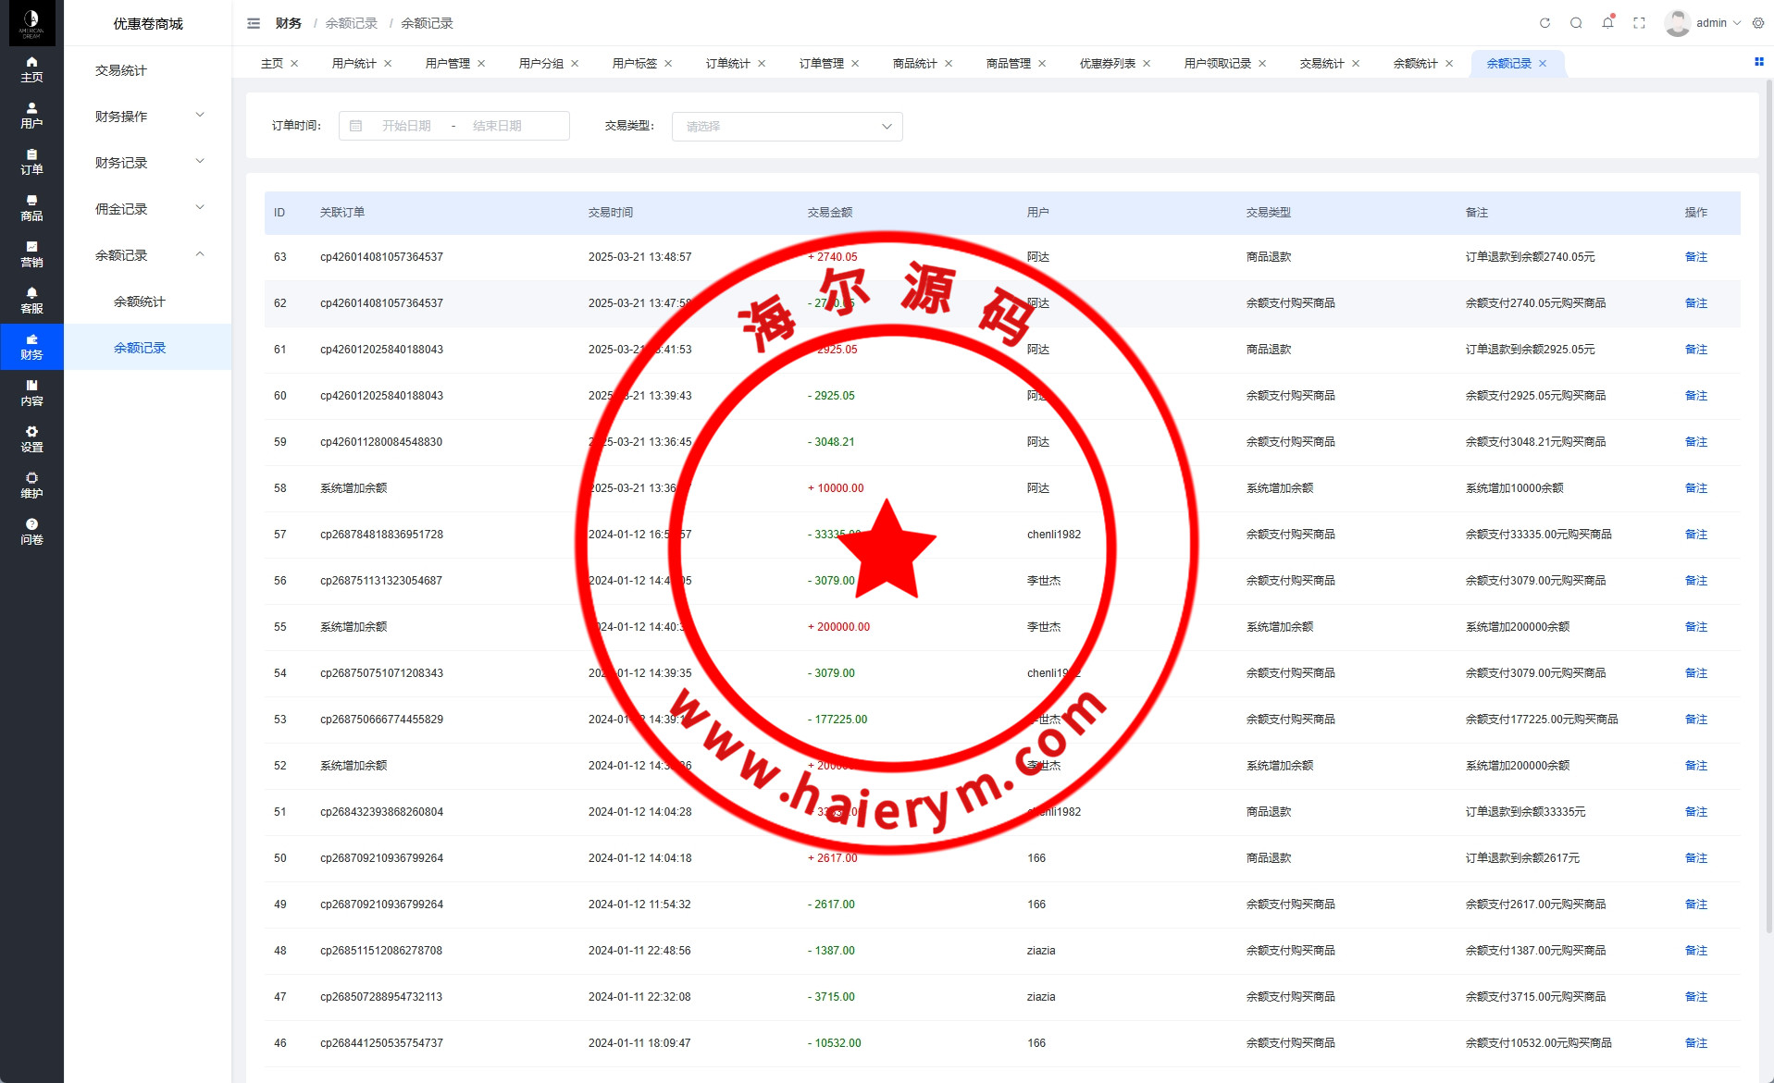This screenshot has width=1774, height=1083.
Task: Click the refresh icon in top header
Action: [x=1544, y=23]
